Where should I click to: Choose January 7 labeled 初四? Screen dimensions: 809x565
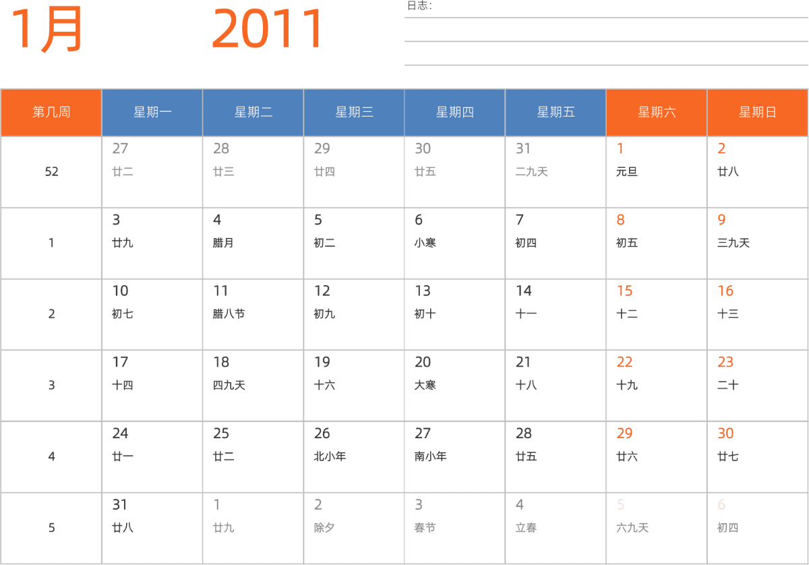556,243
